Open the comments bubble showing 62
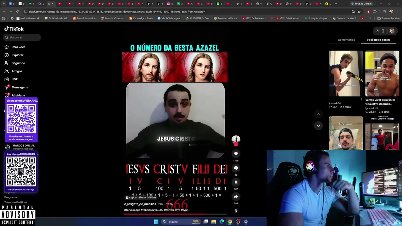Viewport: 402px width, 226px height. tap(236, 168)
